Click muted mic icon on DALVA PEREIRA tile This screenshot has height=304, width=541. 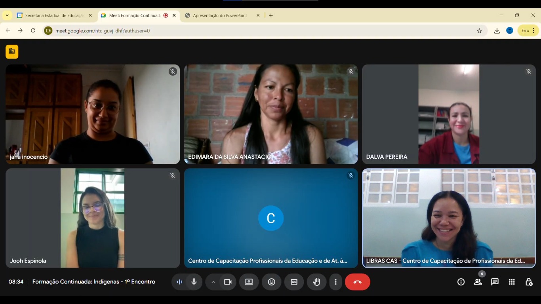click(528, 71)
